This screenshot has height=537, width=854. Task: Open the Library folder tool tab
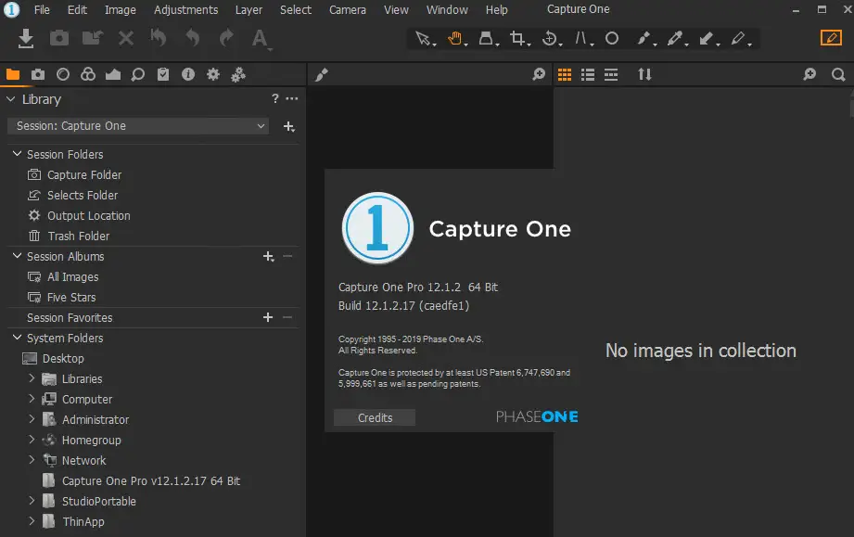(x=13, y=74)
